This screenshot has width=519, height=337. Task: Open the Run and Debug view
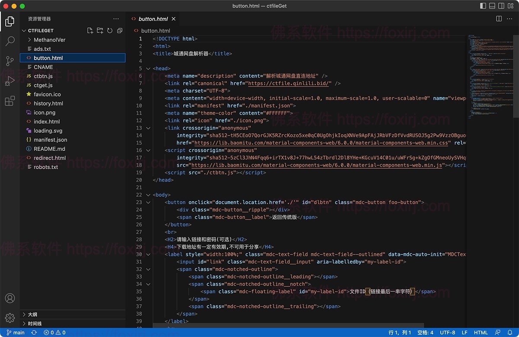tap(10, 81)
